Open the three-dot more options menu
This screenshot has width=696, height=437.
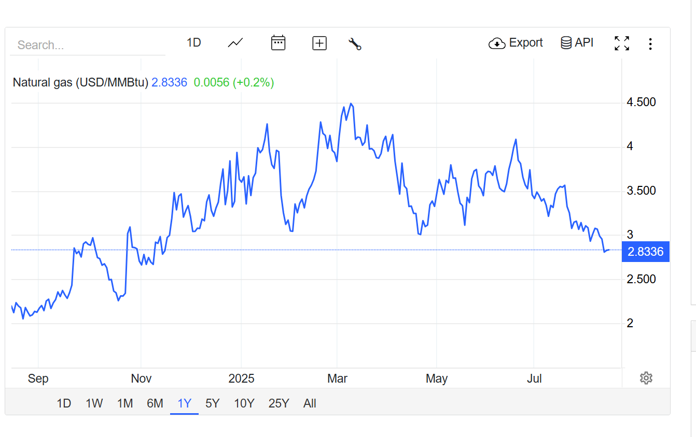[650, 44]
